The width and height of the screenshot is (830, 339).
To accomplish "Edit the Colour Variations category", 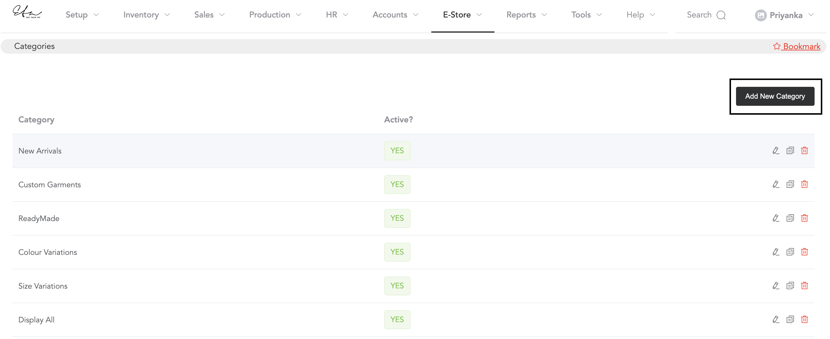I will pos(775,252).
